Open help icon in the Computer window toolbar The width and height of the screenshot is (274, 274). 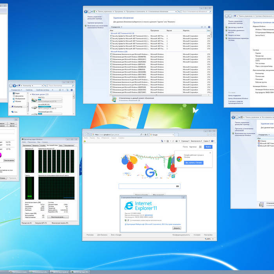click(72, 90)
